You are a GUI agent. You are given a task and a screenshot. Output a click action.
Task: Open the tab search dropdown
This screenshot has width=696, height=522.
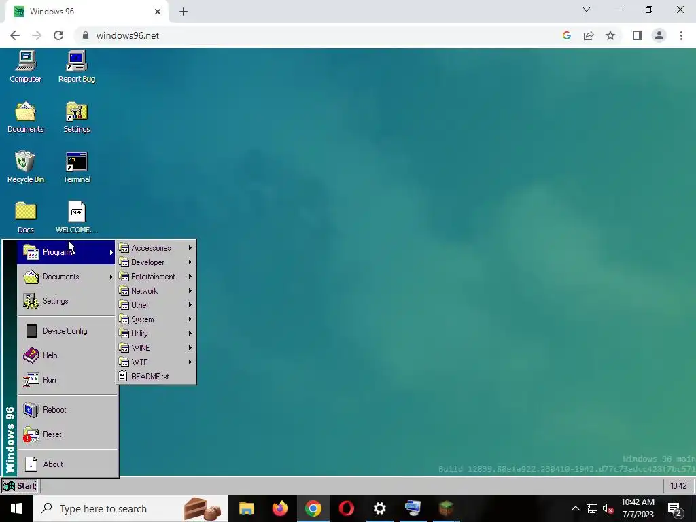coord(587,10)
